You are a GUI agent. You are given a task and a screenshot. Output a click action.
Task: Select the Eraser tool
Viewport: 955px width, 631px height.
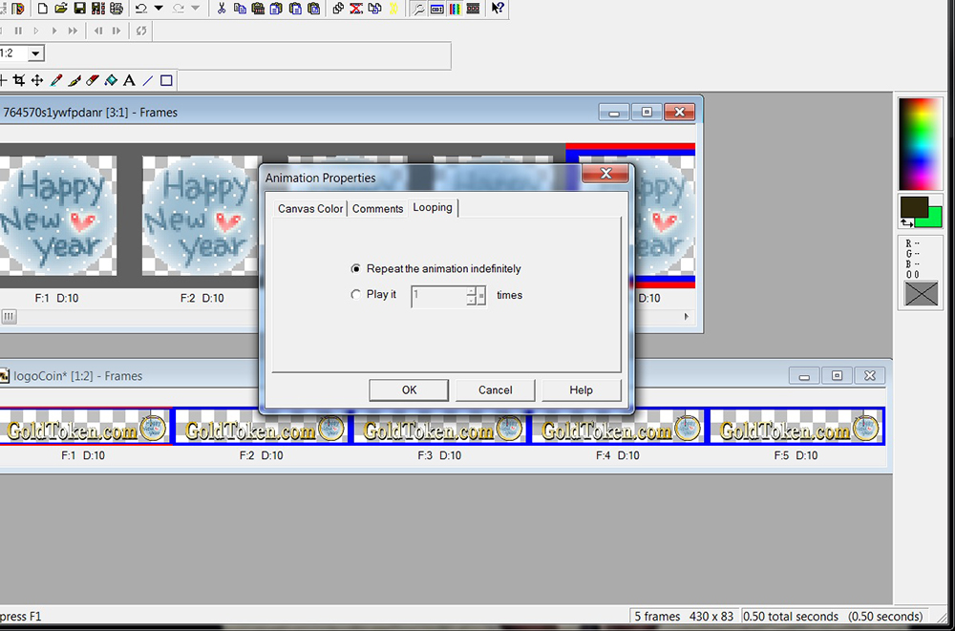pyautogui.click(x=93, y=81)
